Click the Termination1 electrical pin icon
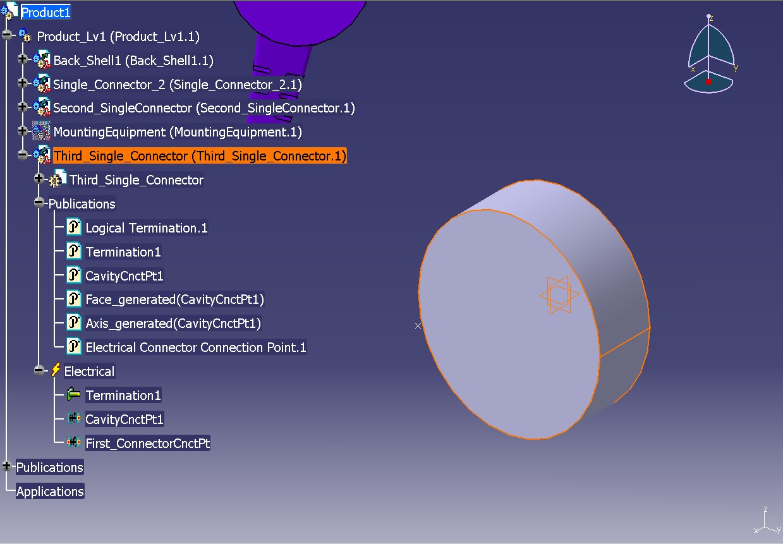This screenshot has width=783, height=544. pos(74,395)
